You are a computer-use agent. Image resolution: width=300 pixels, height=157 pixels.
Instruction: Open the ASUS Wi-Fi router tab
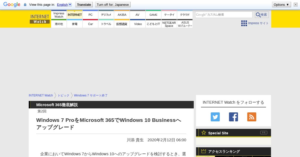coord(185,24)
